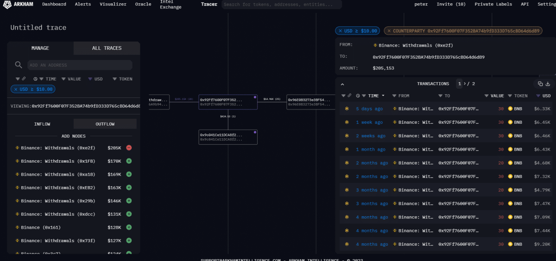
Task: Open Invite (10)
Action: pos(451,4)
